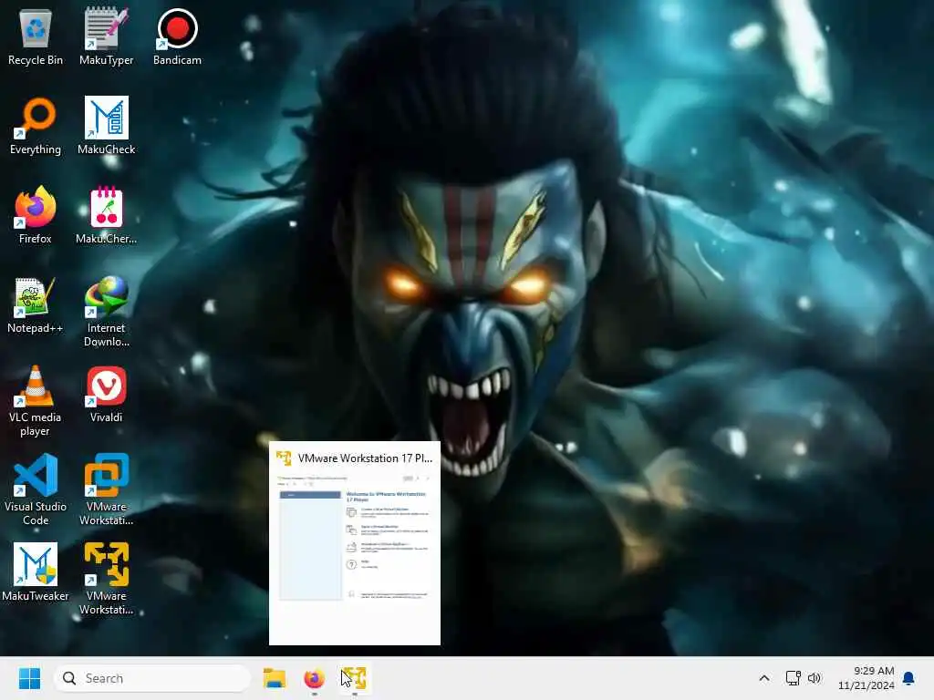Launch MakuTyper from the desktop

pyautogui.click(x=106, y=36)
